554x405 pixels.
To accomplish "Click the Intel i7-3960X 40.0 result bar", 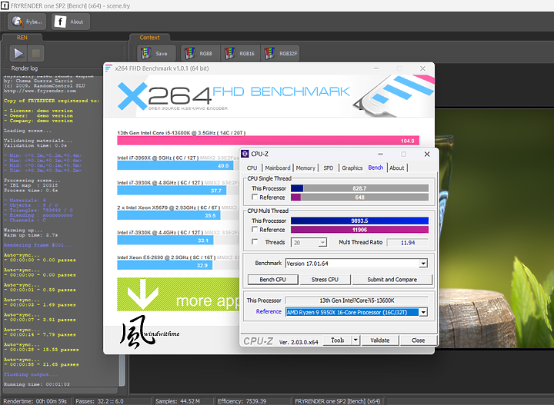I will click(x=175, y=165).
